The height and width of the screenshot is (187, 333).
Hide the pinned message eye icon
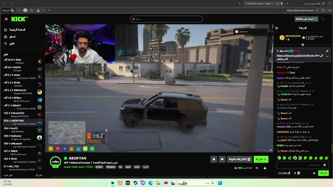pos(327,51)
